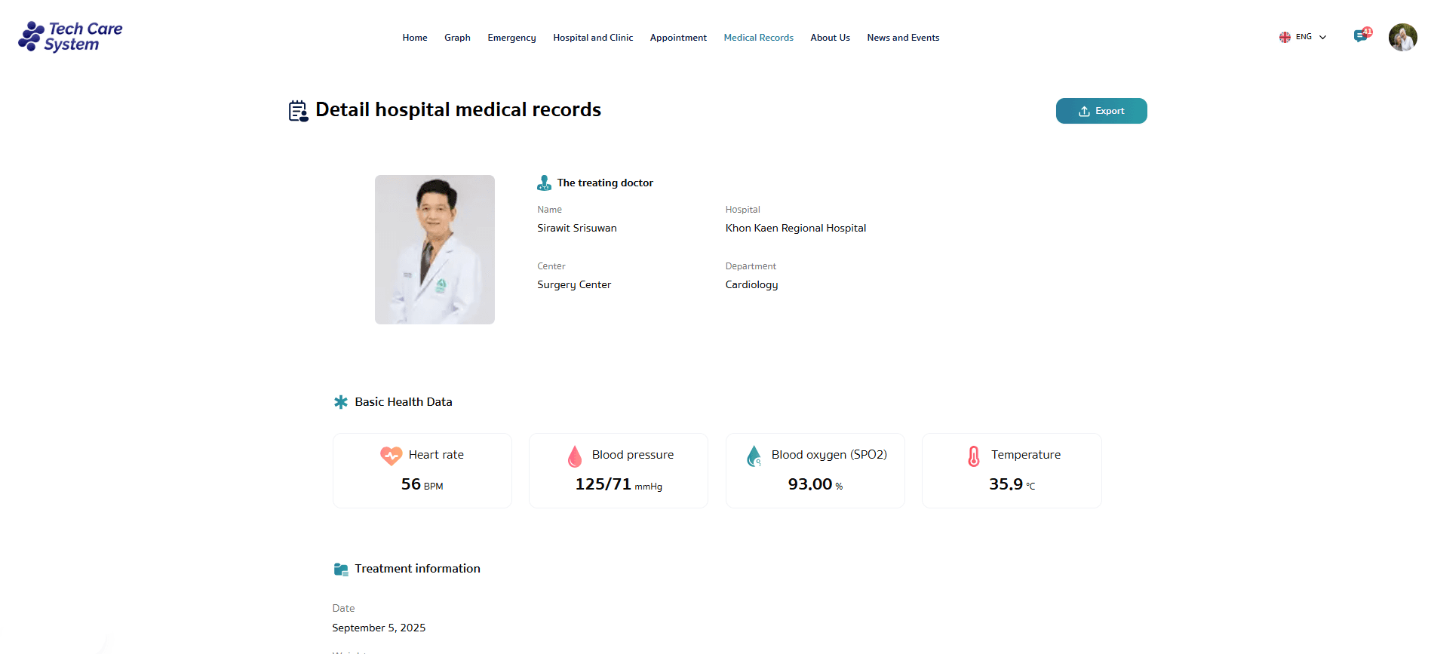
Task: Click the treating doctor stethoscope icon
Action: click(544, 183)
